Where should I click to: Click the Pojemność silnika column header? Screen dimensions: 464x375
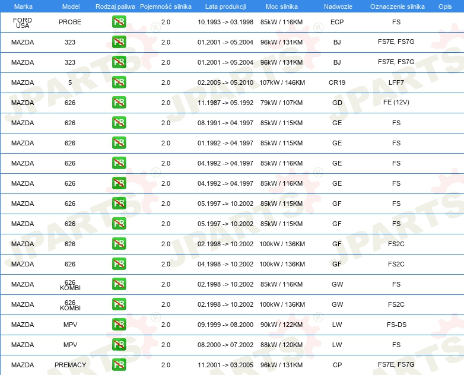166,7
